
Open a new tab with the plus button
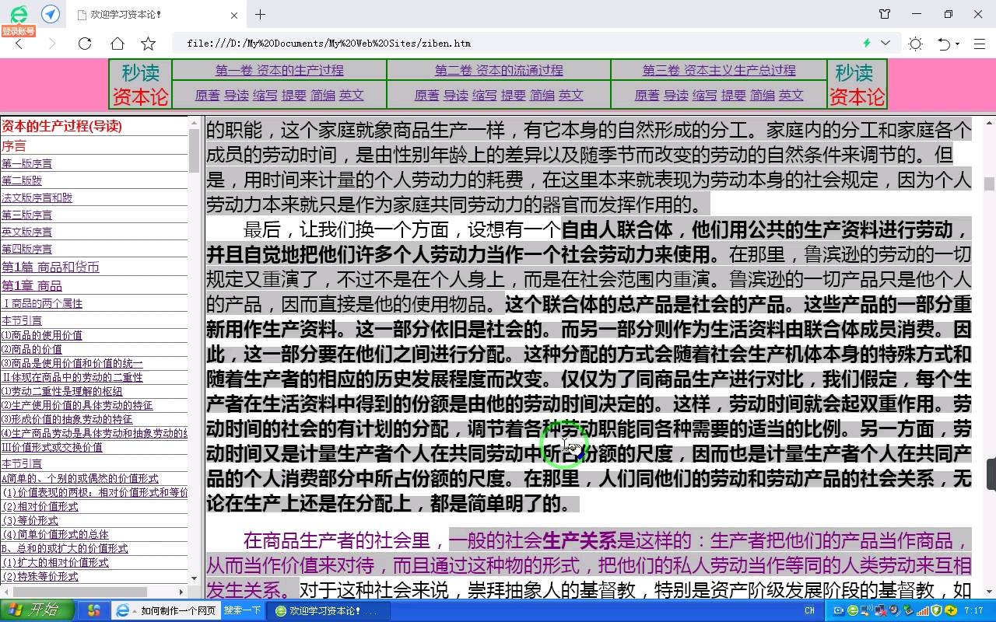(260, 14)
